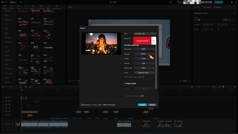Open the Filters tab
This screenshot has height=134, width=238.
(x=49, y=7)
